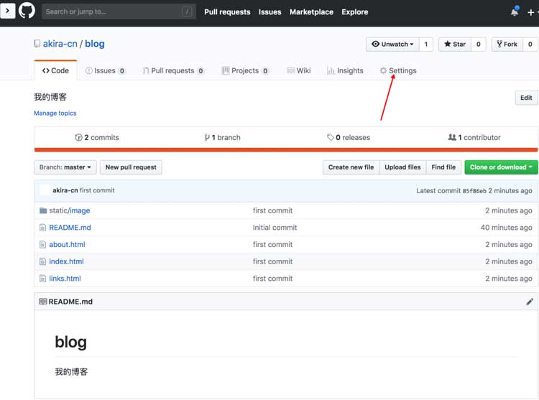Image resolution: width=539 pixels, height=400 pixels.
Task: Open the repository Settings tab
Action: pos(398,70)
